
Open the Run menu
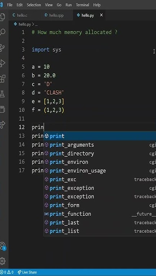coord(68,5)
